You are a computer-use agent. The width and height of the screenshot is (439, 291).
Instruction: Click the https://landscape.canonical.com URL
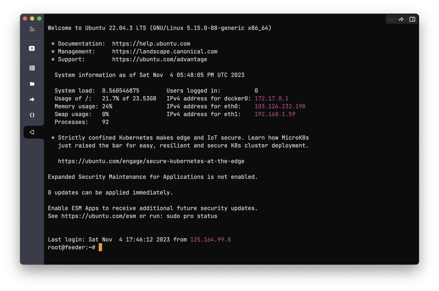(x=165, y=52)
